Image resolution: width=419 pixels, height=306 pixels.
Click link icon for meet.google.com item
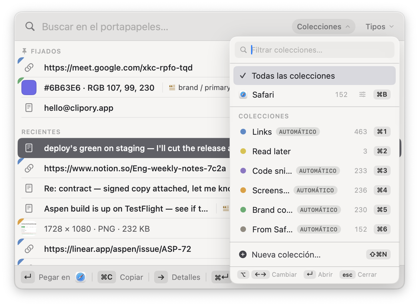point(29,67)
